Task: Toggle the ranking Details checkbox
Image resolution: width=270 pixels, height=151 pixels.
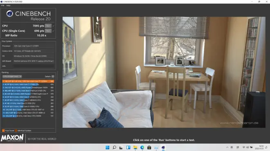Action: click(53, 77)
